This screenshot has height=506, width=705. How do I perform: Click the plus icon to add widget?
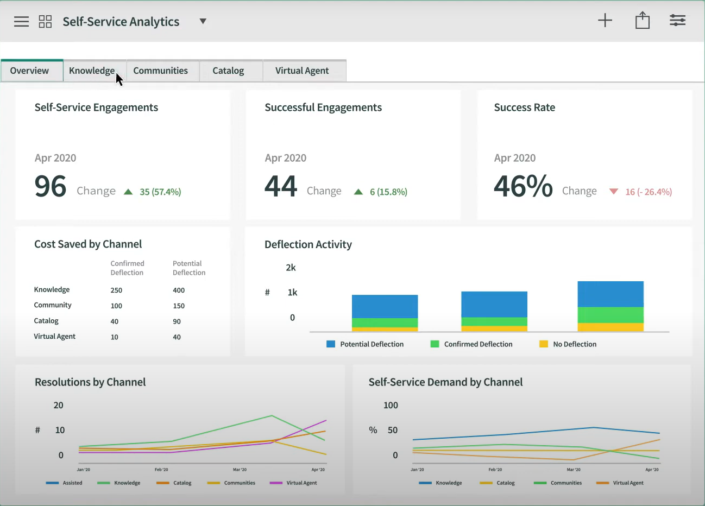[605, 21]
